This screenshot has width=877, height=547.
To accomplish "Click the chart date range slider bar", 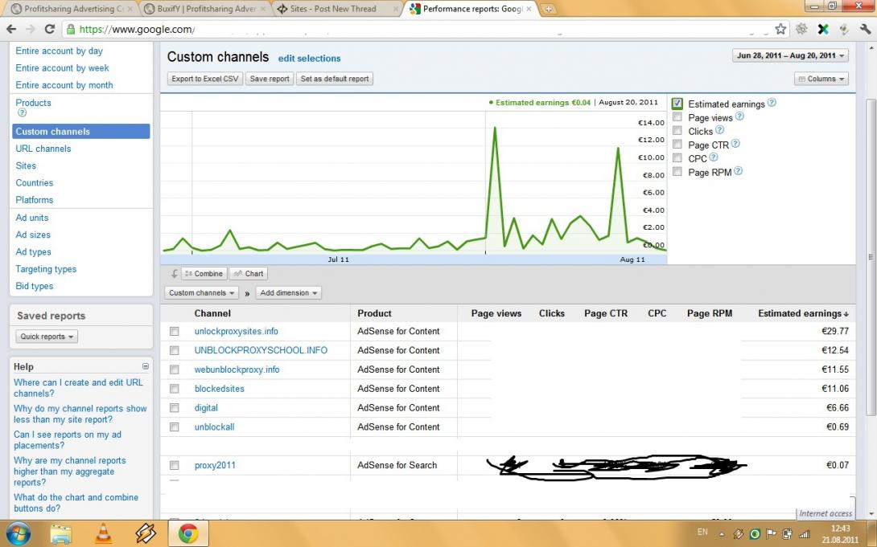I will [x=414, y=259].
